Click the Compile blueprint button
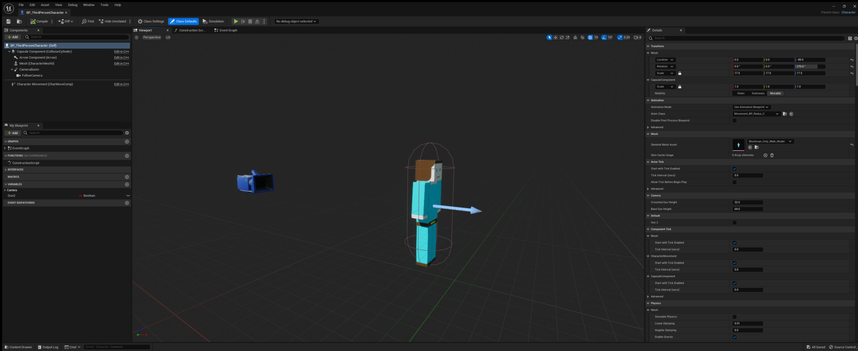This screenshot has height=351, width=858. point(39,21)
